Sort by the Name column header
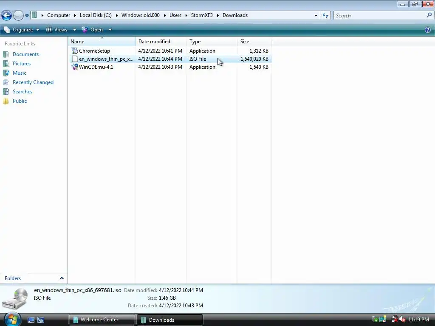Screen dimensions: 435x326 (x=102, y=41)
